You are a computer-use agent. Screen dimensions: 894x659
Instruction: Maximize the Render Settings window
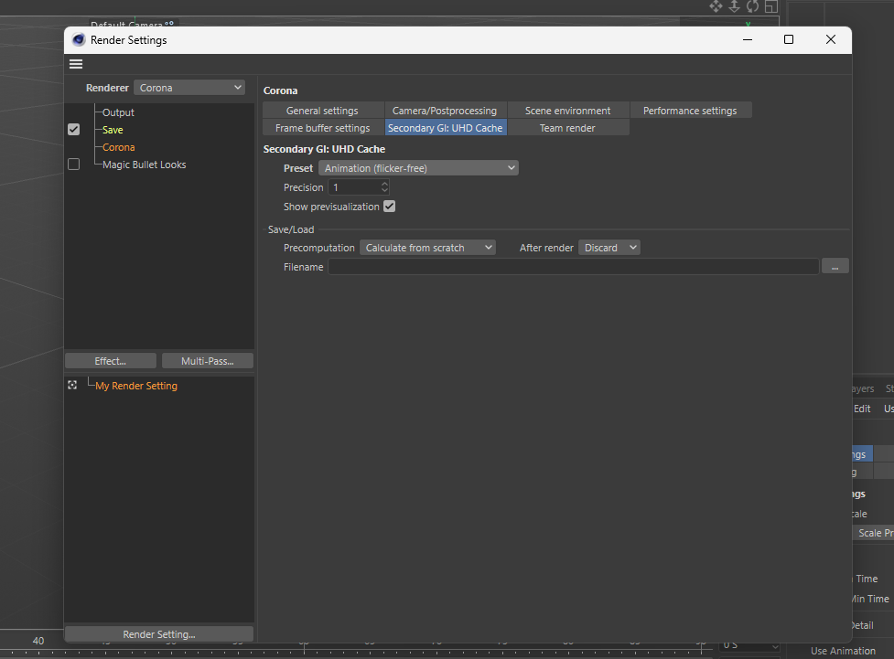tap(789, 39)
